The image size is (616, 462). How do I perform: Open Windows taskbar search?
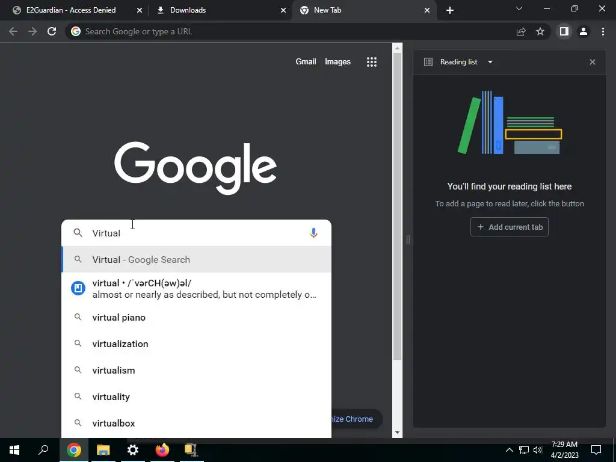coord(43,450)
